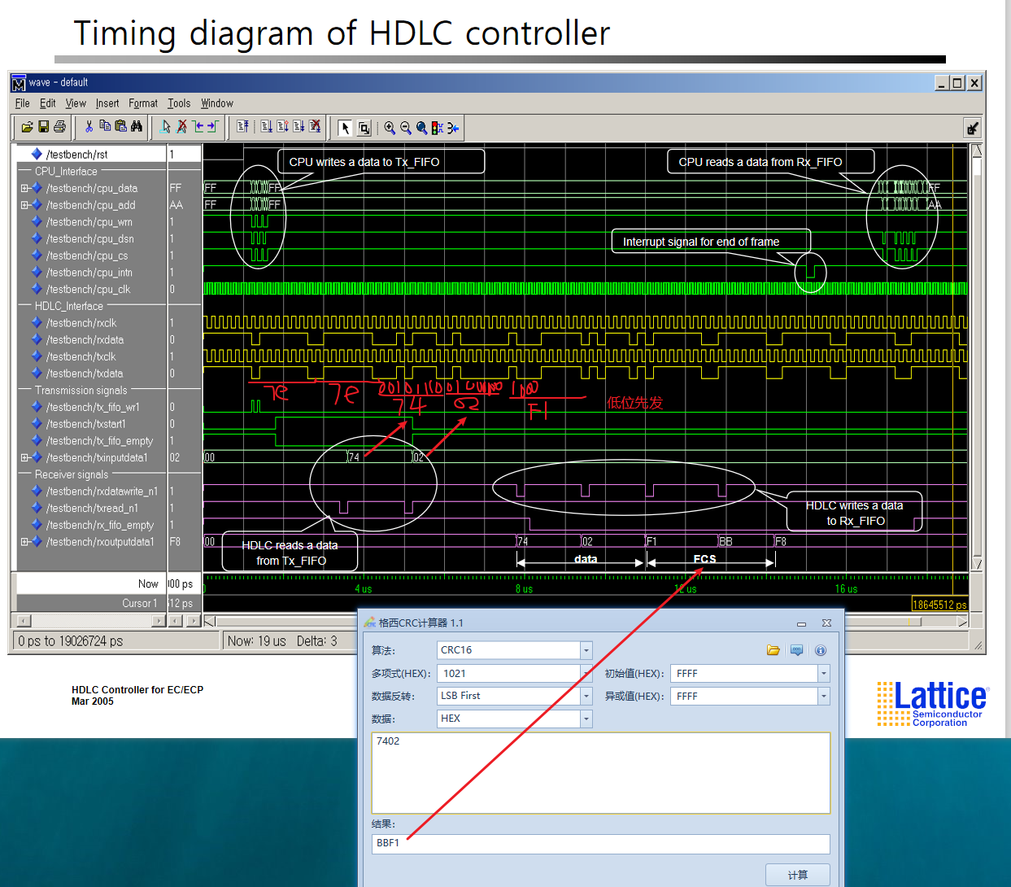Open the 数据反转 LSB First dropdown

[x=586, y=696]
